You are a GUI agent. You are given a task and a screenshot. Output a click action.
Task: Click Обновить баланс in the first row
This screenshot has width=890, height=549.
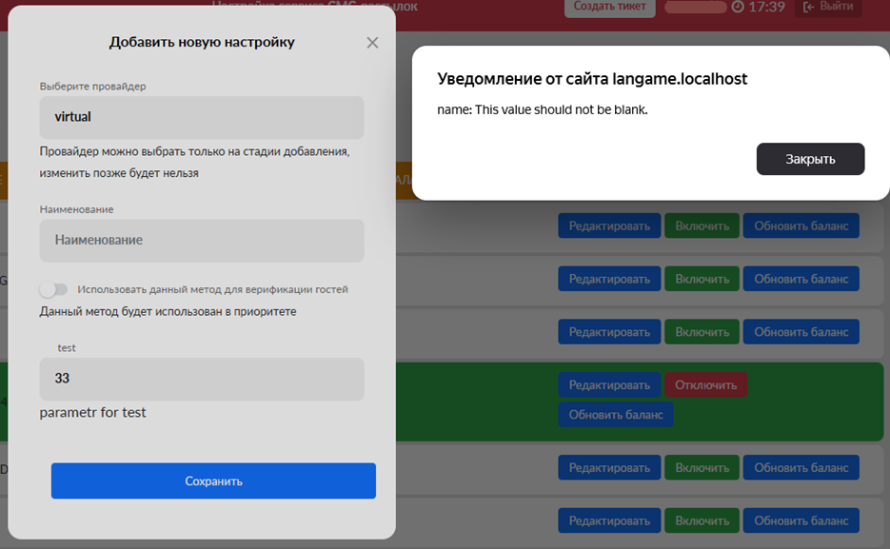[x=801, y=225]
